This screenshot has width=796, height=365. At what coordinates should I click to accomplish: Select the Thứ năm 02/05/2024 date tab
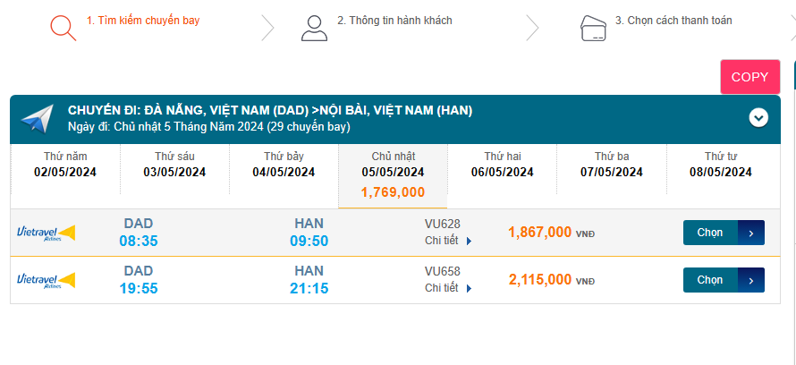(x=64, y=165)
